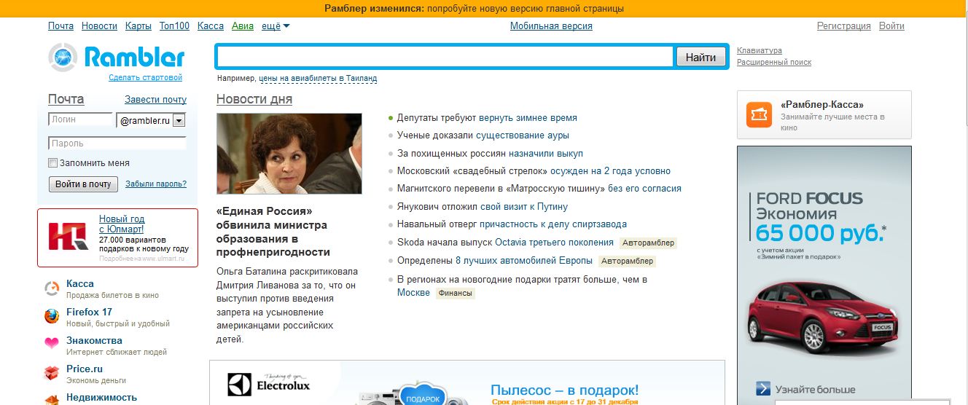Open Касса in the top navigation
968x405 pixels.
pyautogui.click(x=211, y=26)
